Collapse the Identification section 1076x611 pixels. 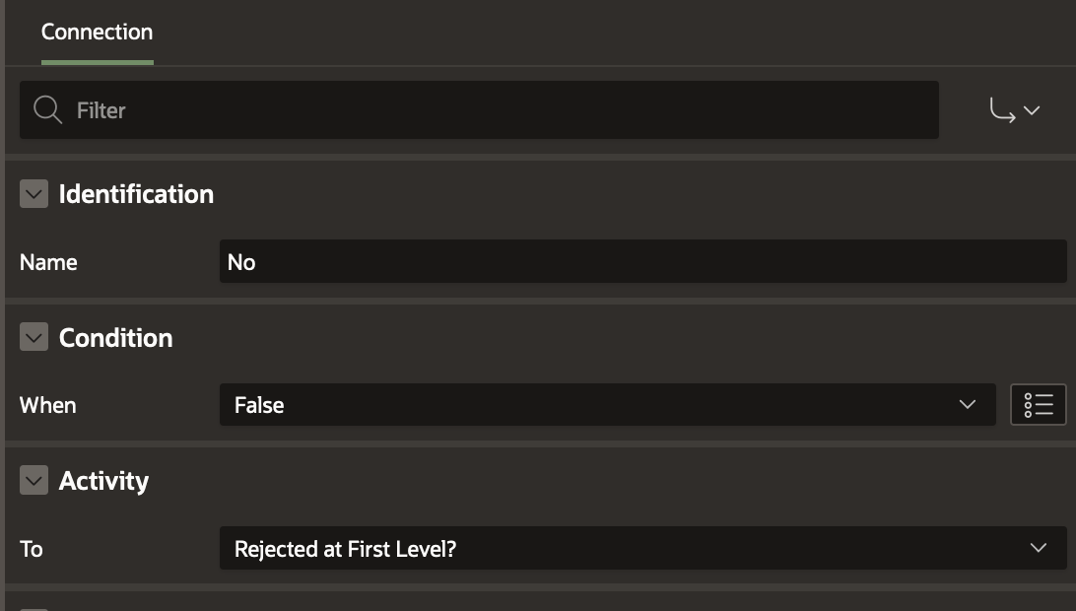tap(34, 194)
